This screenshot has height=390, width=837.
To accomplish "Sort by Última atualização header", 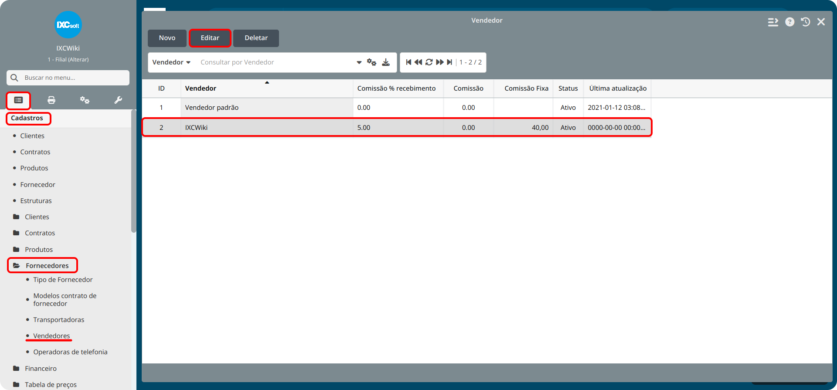I will tap(617, 88).
